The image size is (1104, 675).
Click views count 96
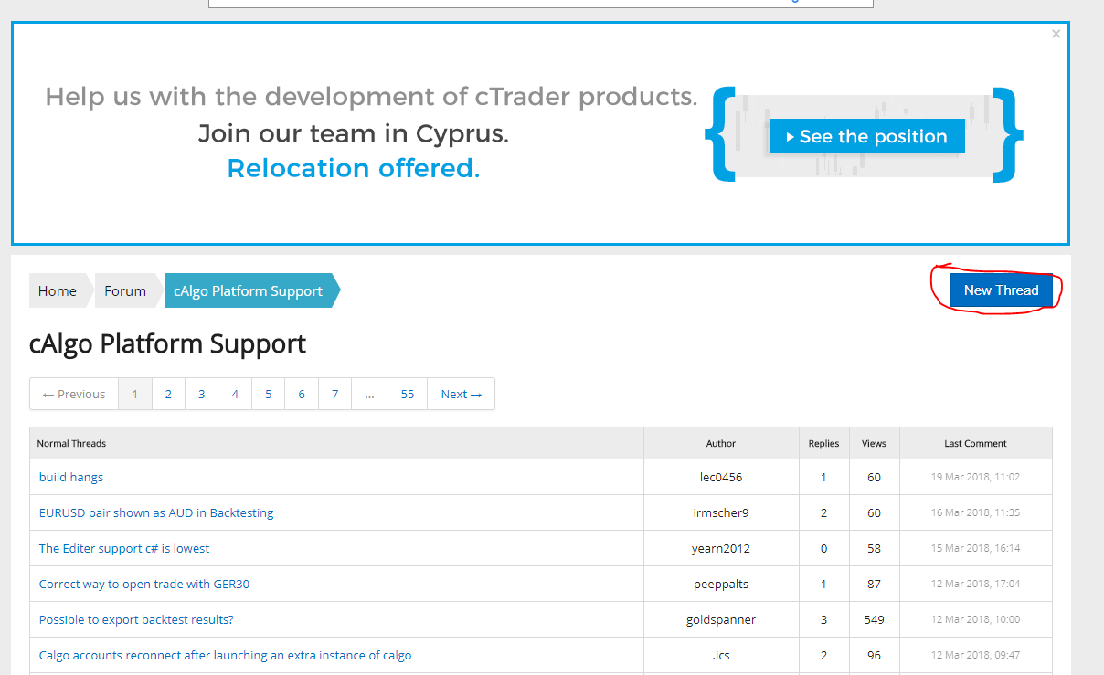point(874,655)
